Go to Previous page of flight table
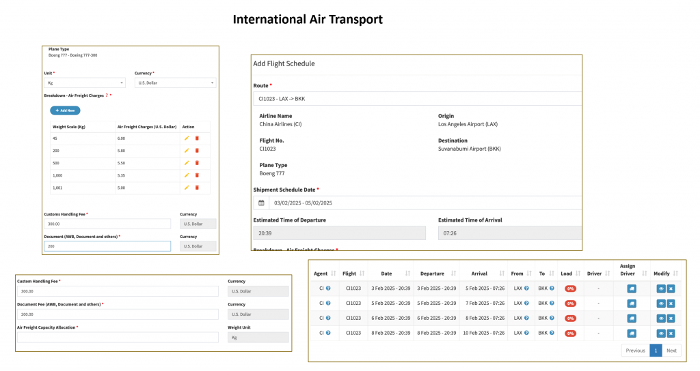Screen dimensions: 700x371 635,351
